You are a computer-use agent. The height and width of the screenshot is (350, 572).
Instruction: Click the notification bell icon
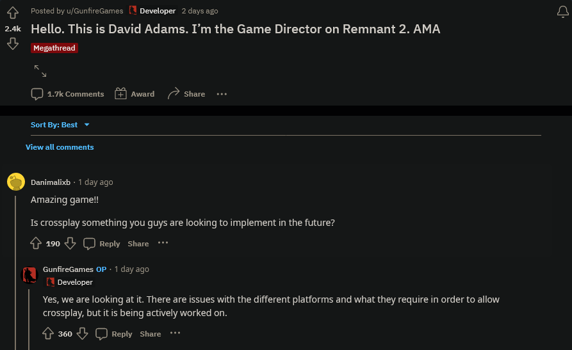click(x=562, y=11)
